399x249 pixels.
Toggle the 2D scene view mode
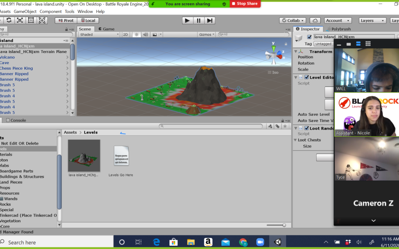126,35
